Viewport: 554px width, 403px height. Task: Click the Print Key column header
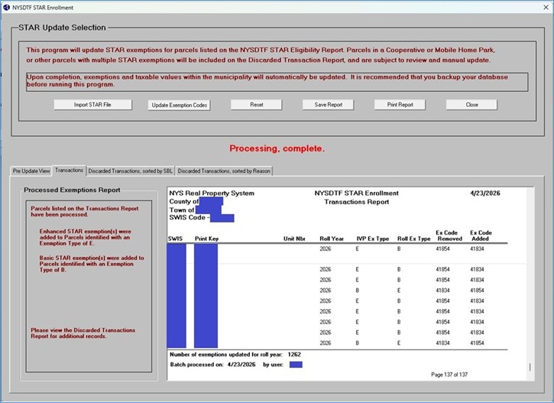tap(206, 239)
